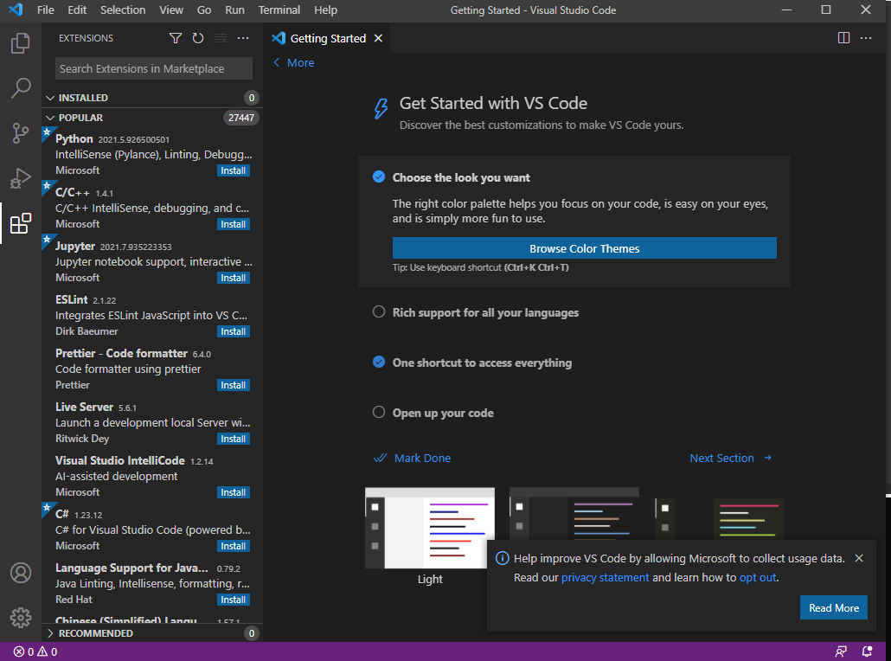The height and width of the screenshot is (661, 891).
Task: Open the Help menu
Action: (x=325, y=10)
